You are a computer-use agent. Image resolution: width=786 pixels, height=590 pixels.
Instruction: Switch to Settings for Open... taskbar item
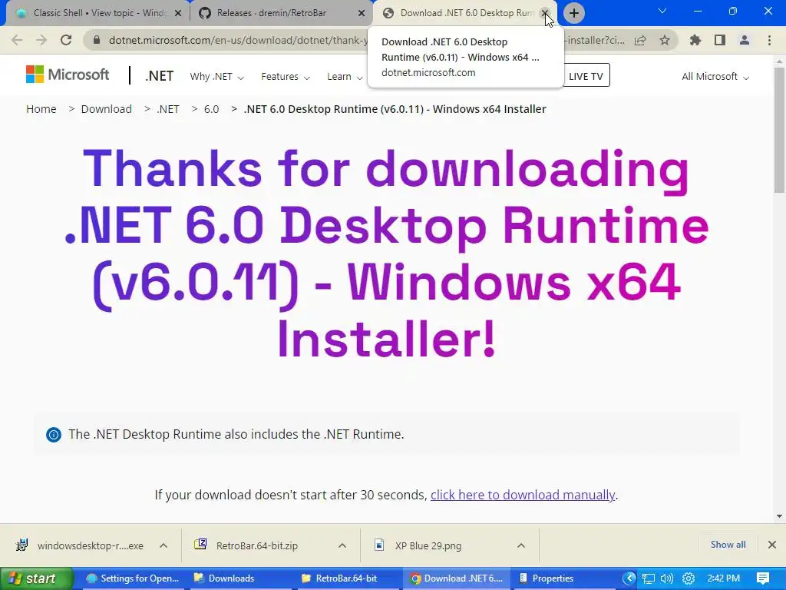coord(133,578)
